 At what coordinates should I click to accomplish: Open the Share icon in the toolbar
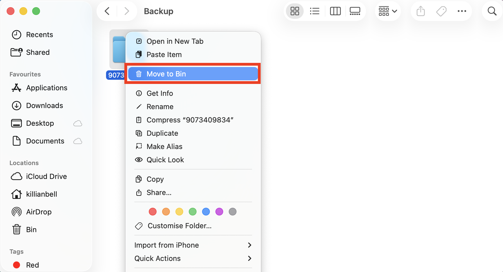click(420, 11)
